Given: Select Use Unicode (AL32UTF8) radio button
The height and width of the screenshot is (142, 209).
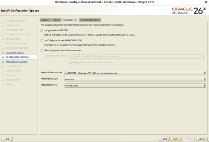Looking at the screenshot, I should pos(42,31).
